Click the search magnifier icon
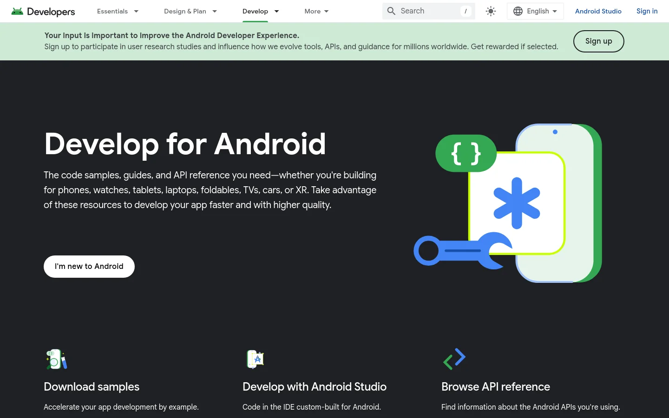669x418 pixels. pos(392,11)
